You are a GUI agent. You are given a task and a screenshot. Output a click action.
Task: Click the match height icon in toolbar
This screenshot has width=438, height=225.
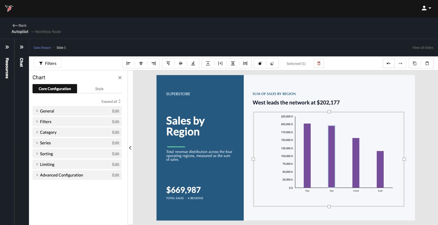coord(233,63)
